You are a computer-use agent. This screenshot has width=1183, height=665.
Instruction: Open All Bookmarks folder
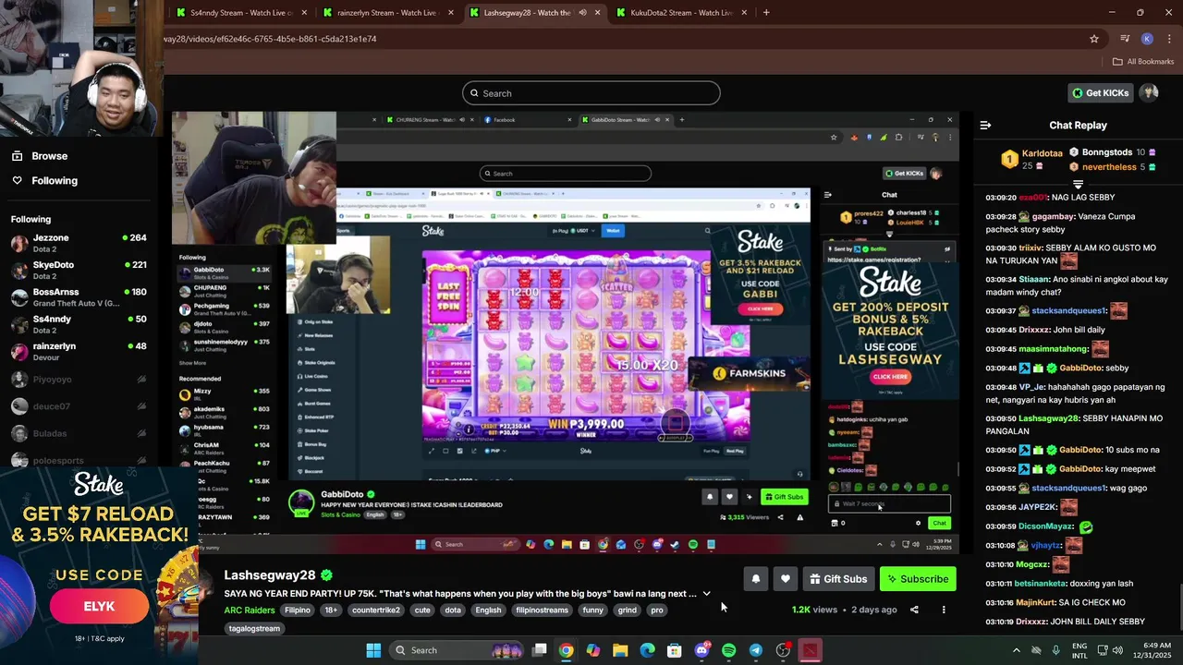1143,62
